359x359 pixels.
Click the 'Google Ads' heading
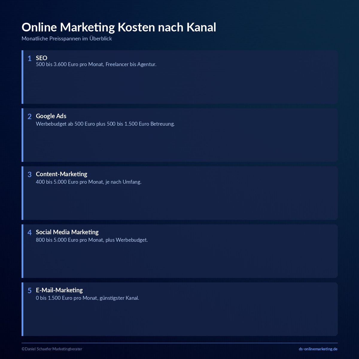click(51, 116)
